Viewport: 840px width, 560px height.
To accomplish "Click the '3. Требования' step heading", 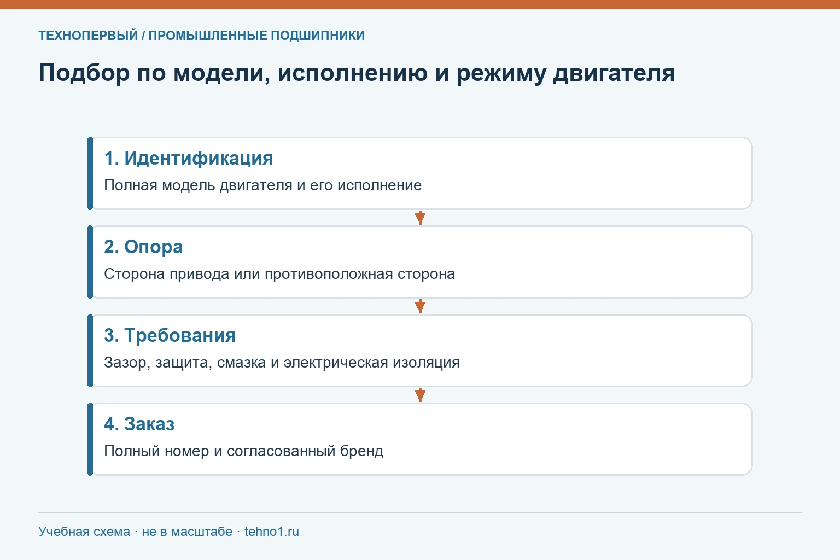I will click(x=170, y=335).
